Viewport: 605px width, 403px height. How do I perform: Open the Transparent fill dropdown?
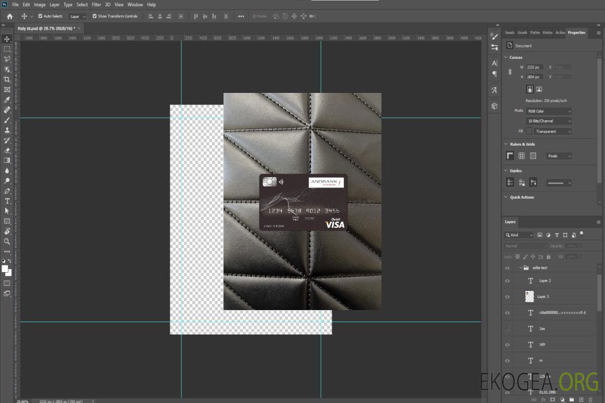pyautogui.click(x=552, y=132)
